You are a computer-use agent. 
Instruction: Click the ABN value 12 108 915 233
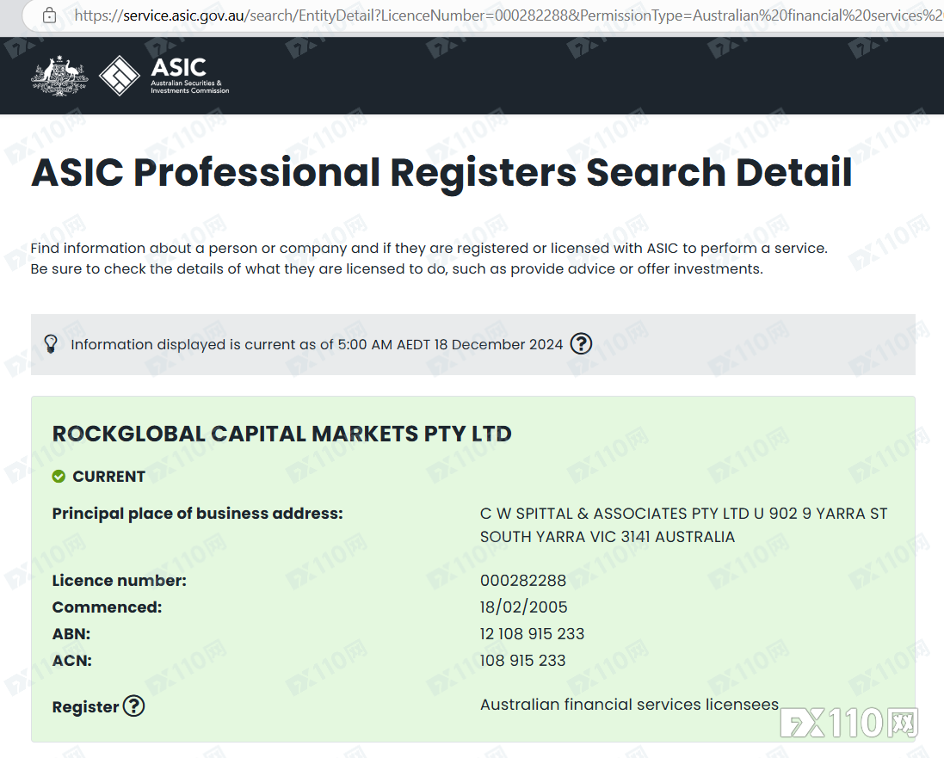[532, 634]
